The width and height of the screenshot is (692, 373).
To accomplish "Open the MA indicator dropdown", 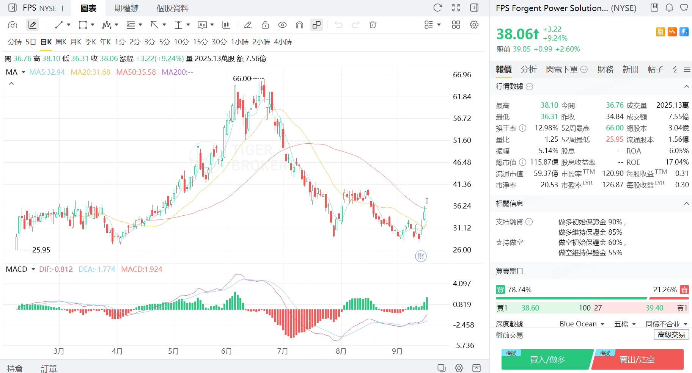I will (24, 72).
